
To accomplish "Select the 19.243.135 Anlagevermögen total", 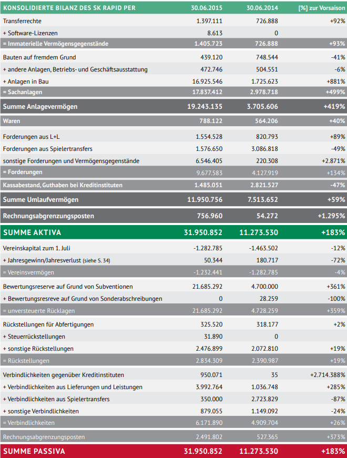I will (205, 107).
